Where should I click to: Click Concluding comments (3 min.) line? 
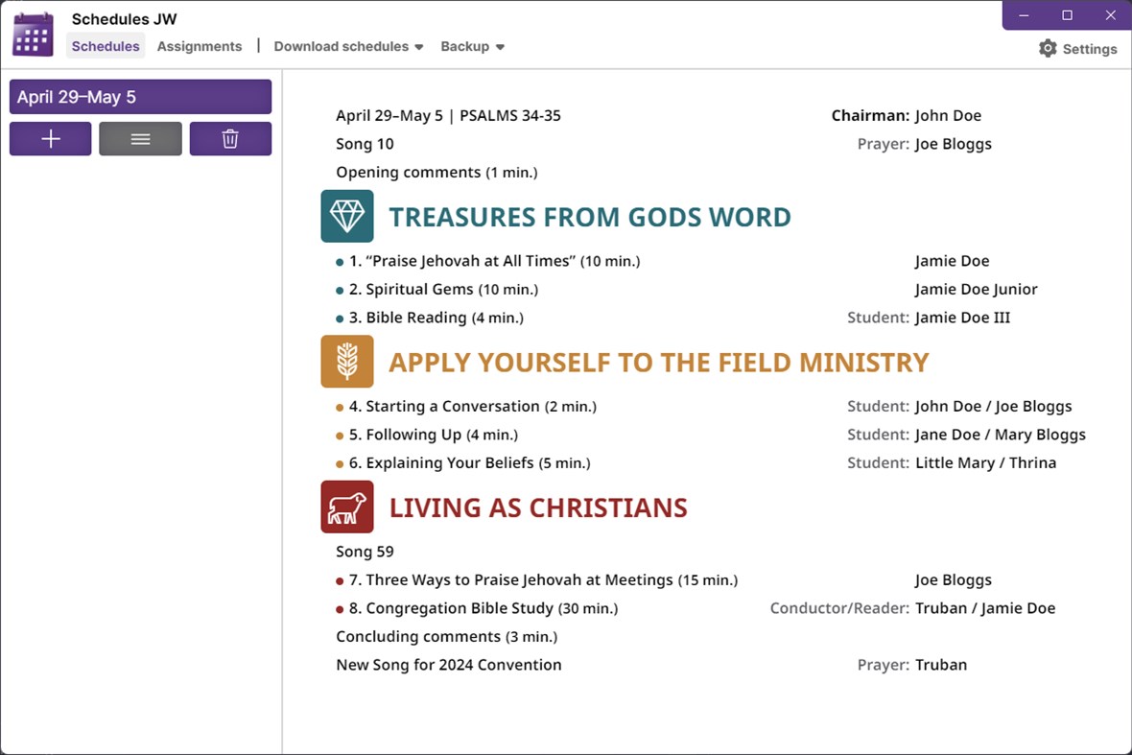click(x=446, y=637)
